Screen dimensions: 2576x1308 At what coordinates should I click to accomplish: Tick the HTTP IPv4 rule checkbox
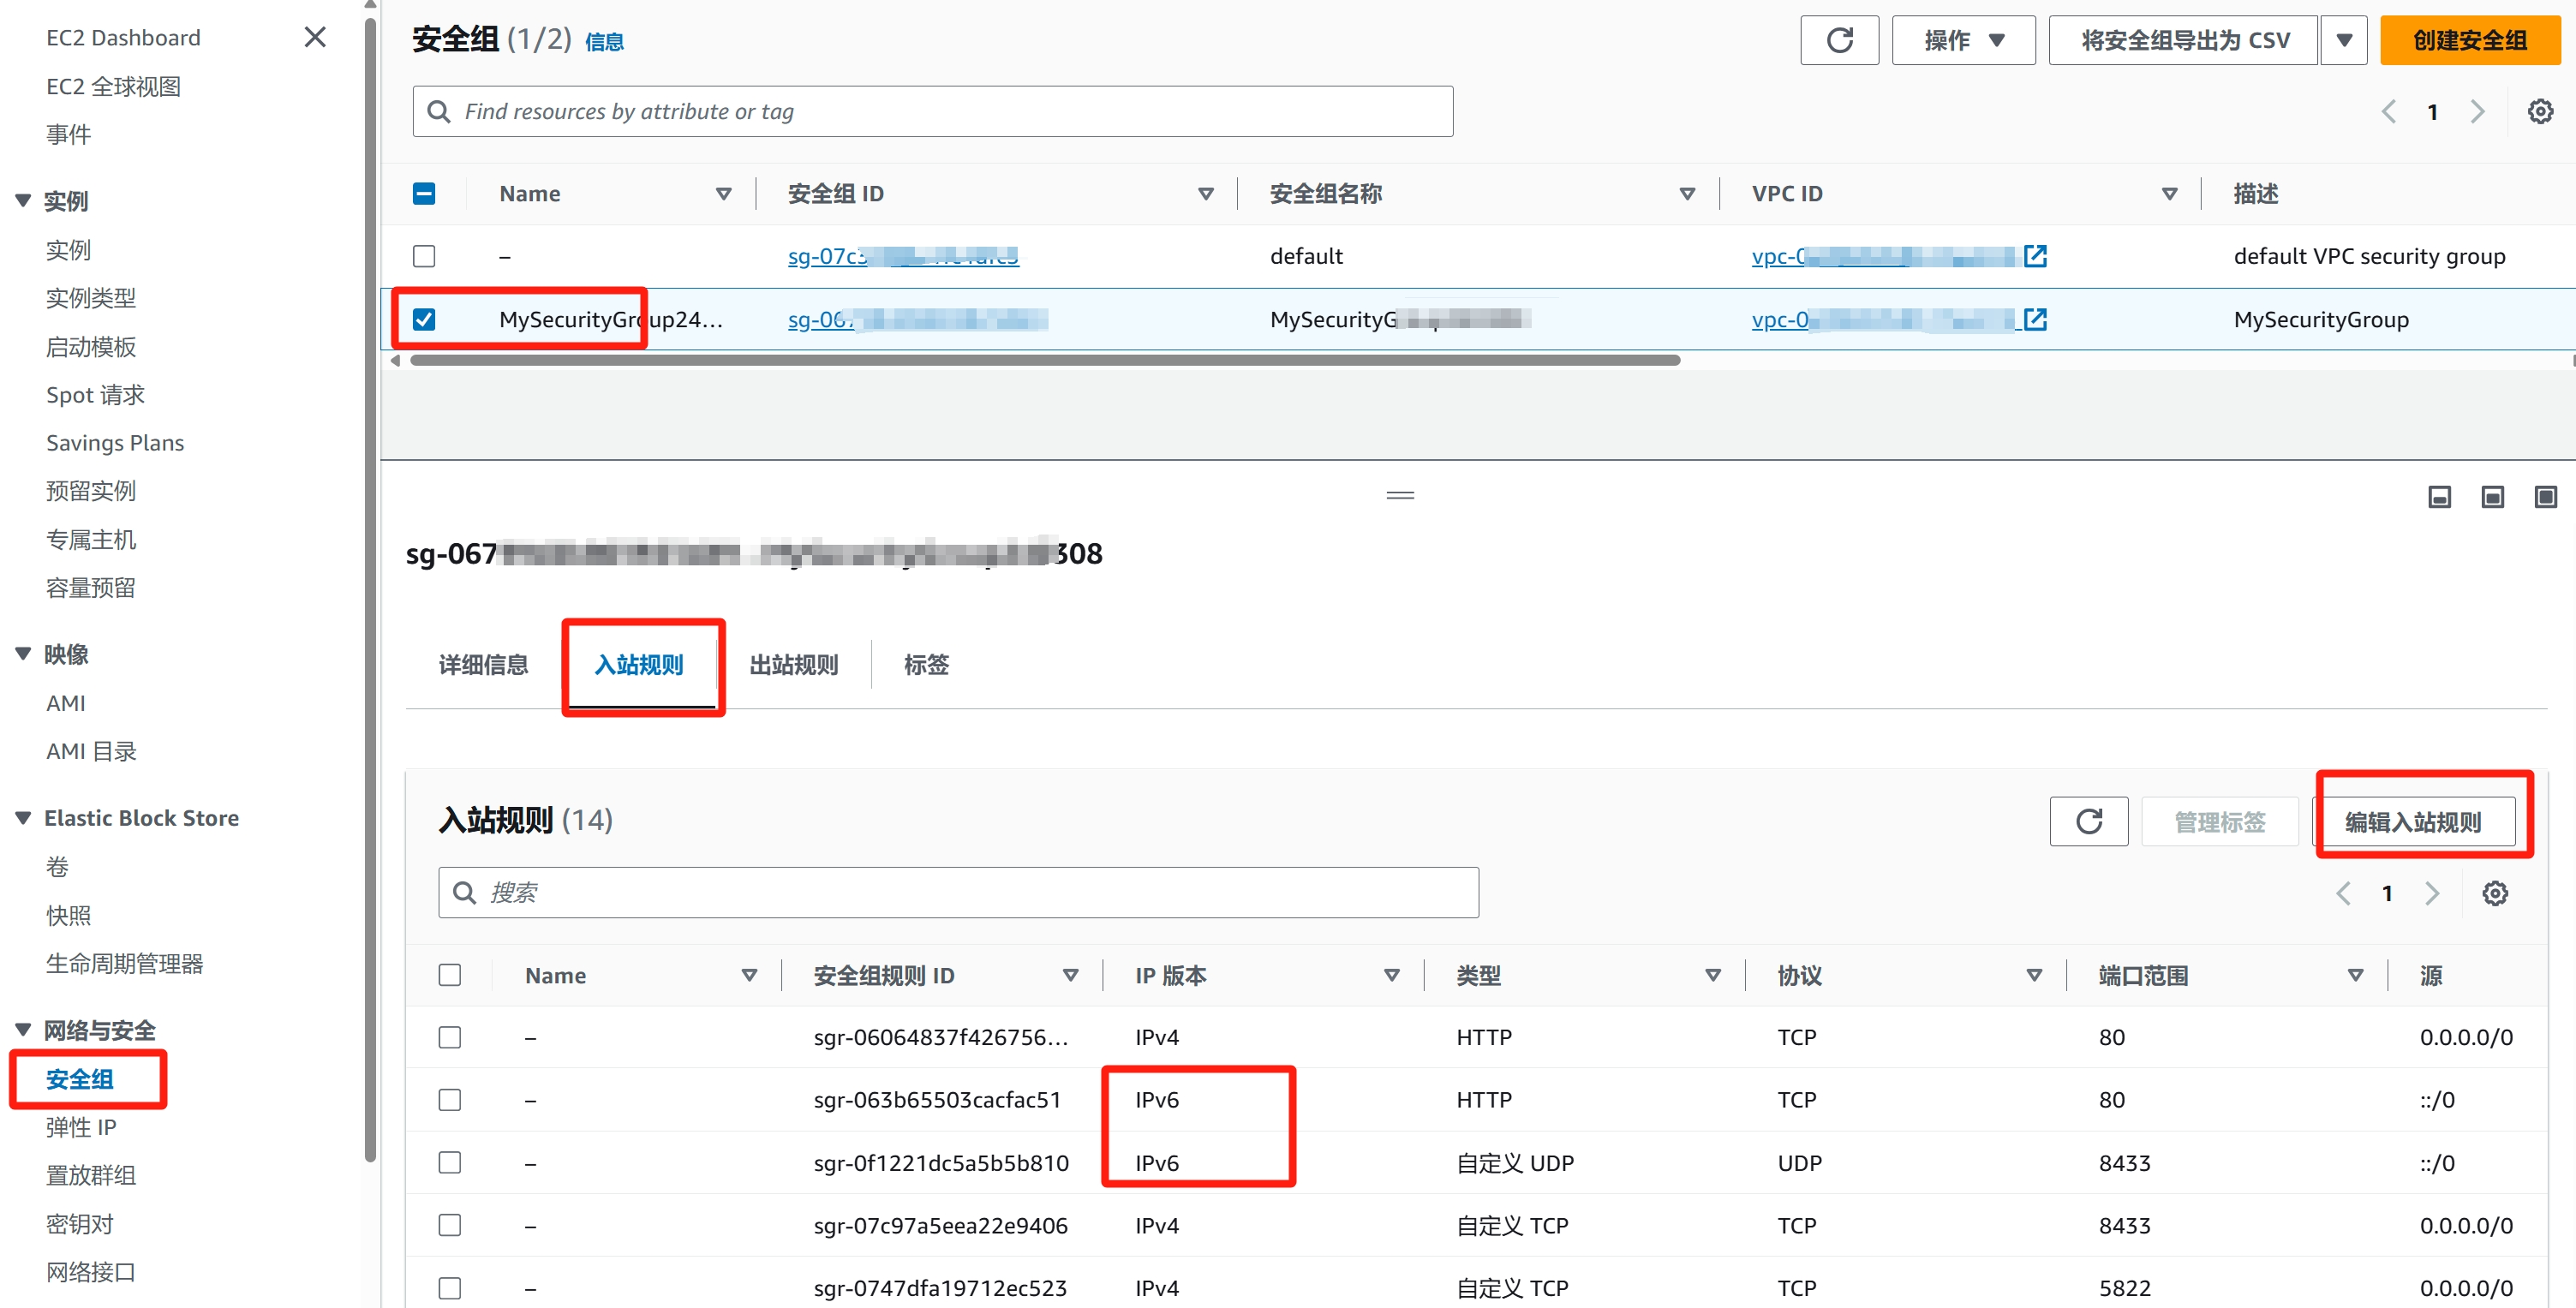(450, 1037)
